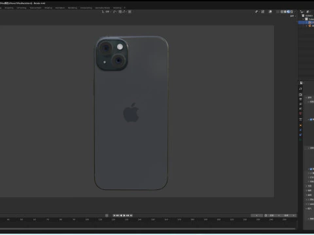Image resolution: width=314 pixels, height=235 pixels.
Task: Open the Scene properties tab
Action: [x=300, y=108]
